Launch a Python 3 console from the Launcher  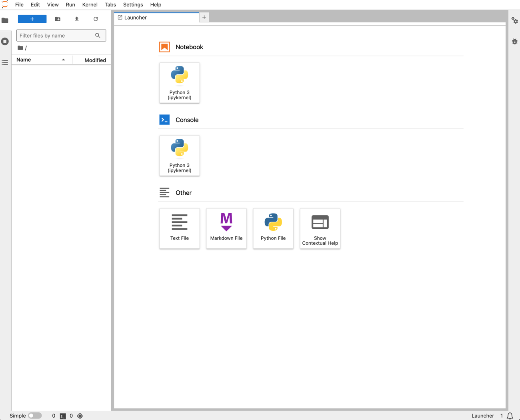179,156
